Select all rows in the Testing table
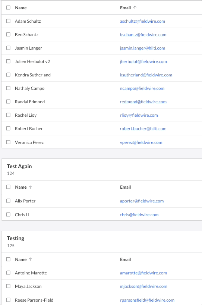This screenshot has height=305, width=202. coord(8,259)
